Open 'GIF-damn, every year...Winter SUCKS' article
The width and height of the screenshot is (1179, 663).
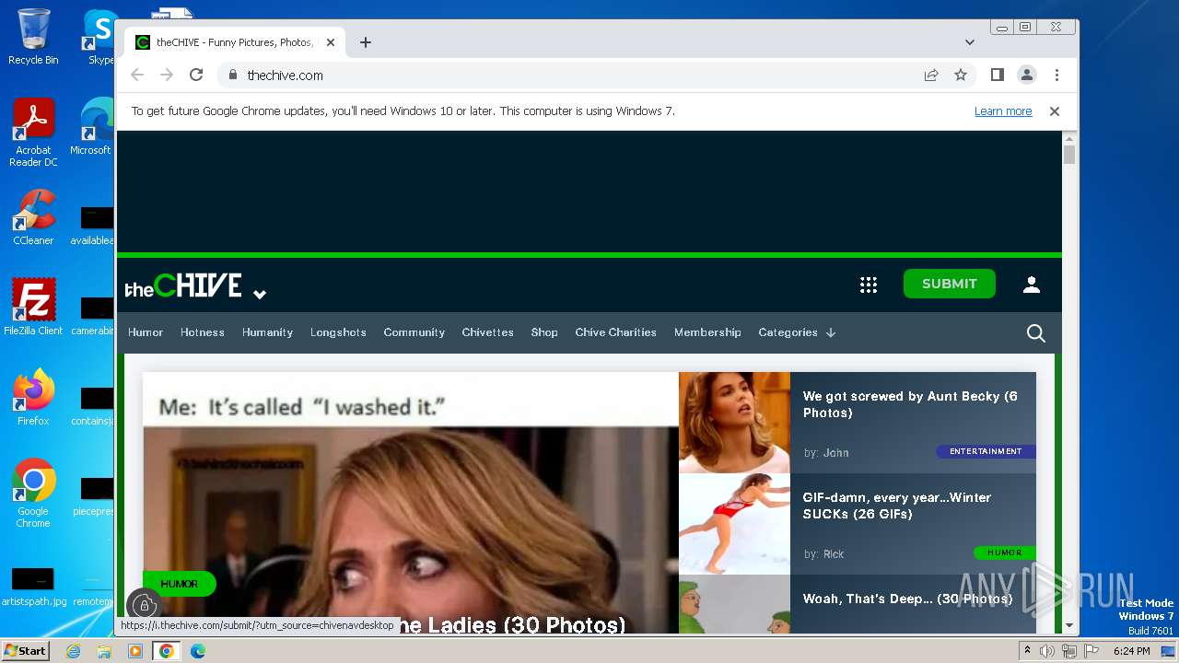[x=896, y=506]
